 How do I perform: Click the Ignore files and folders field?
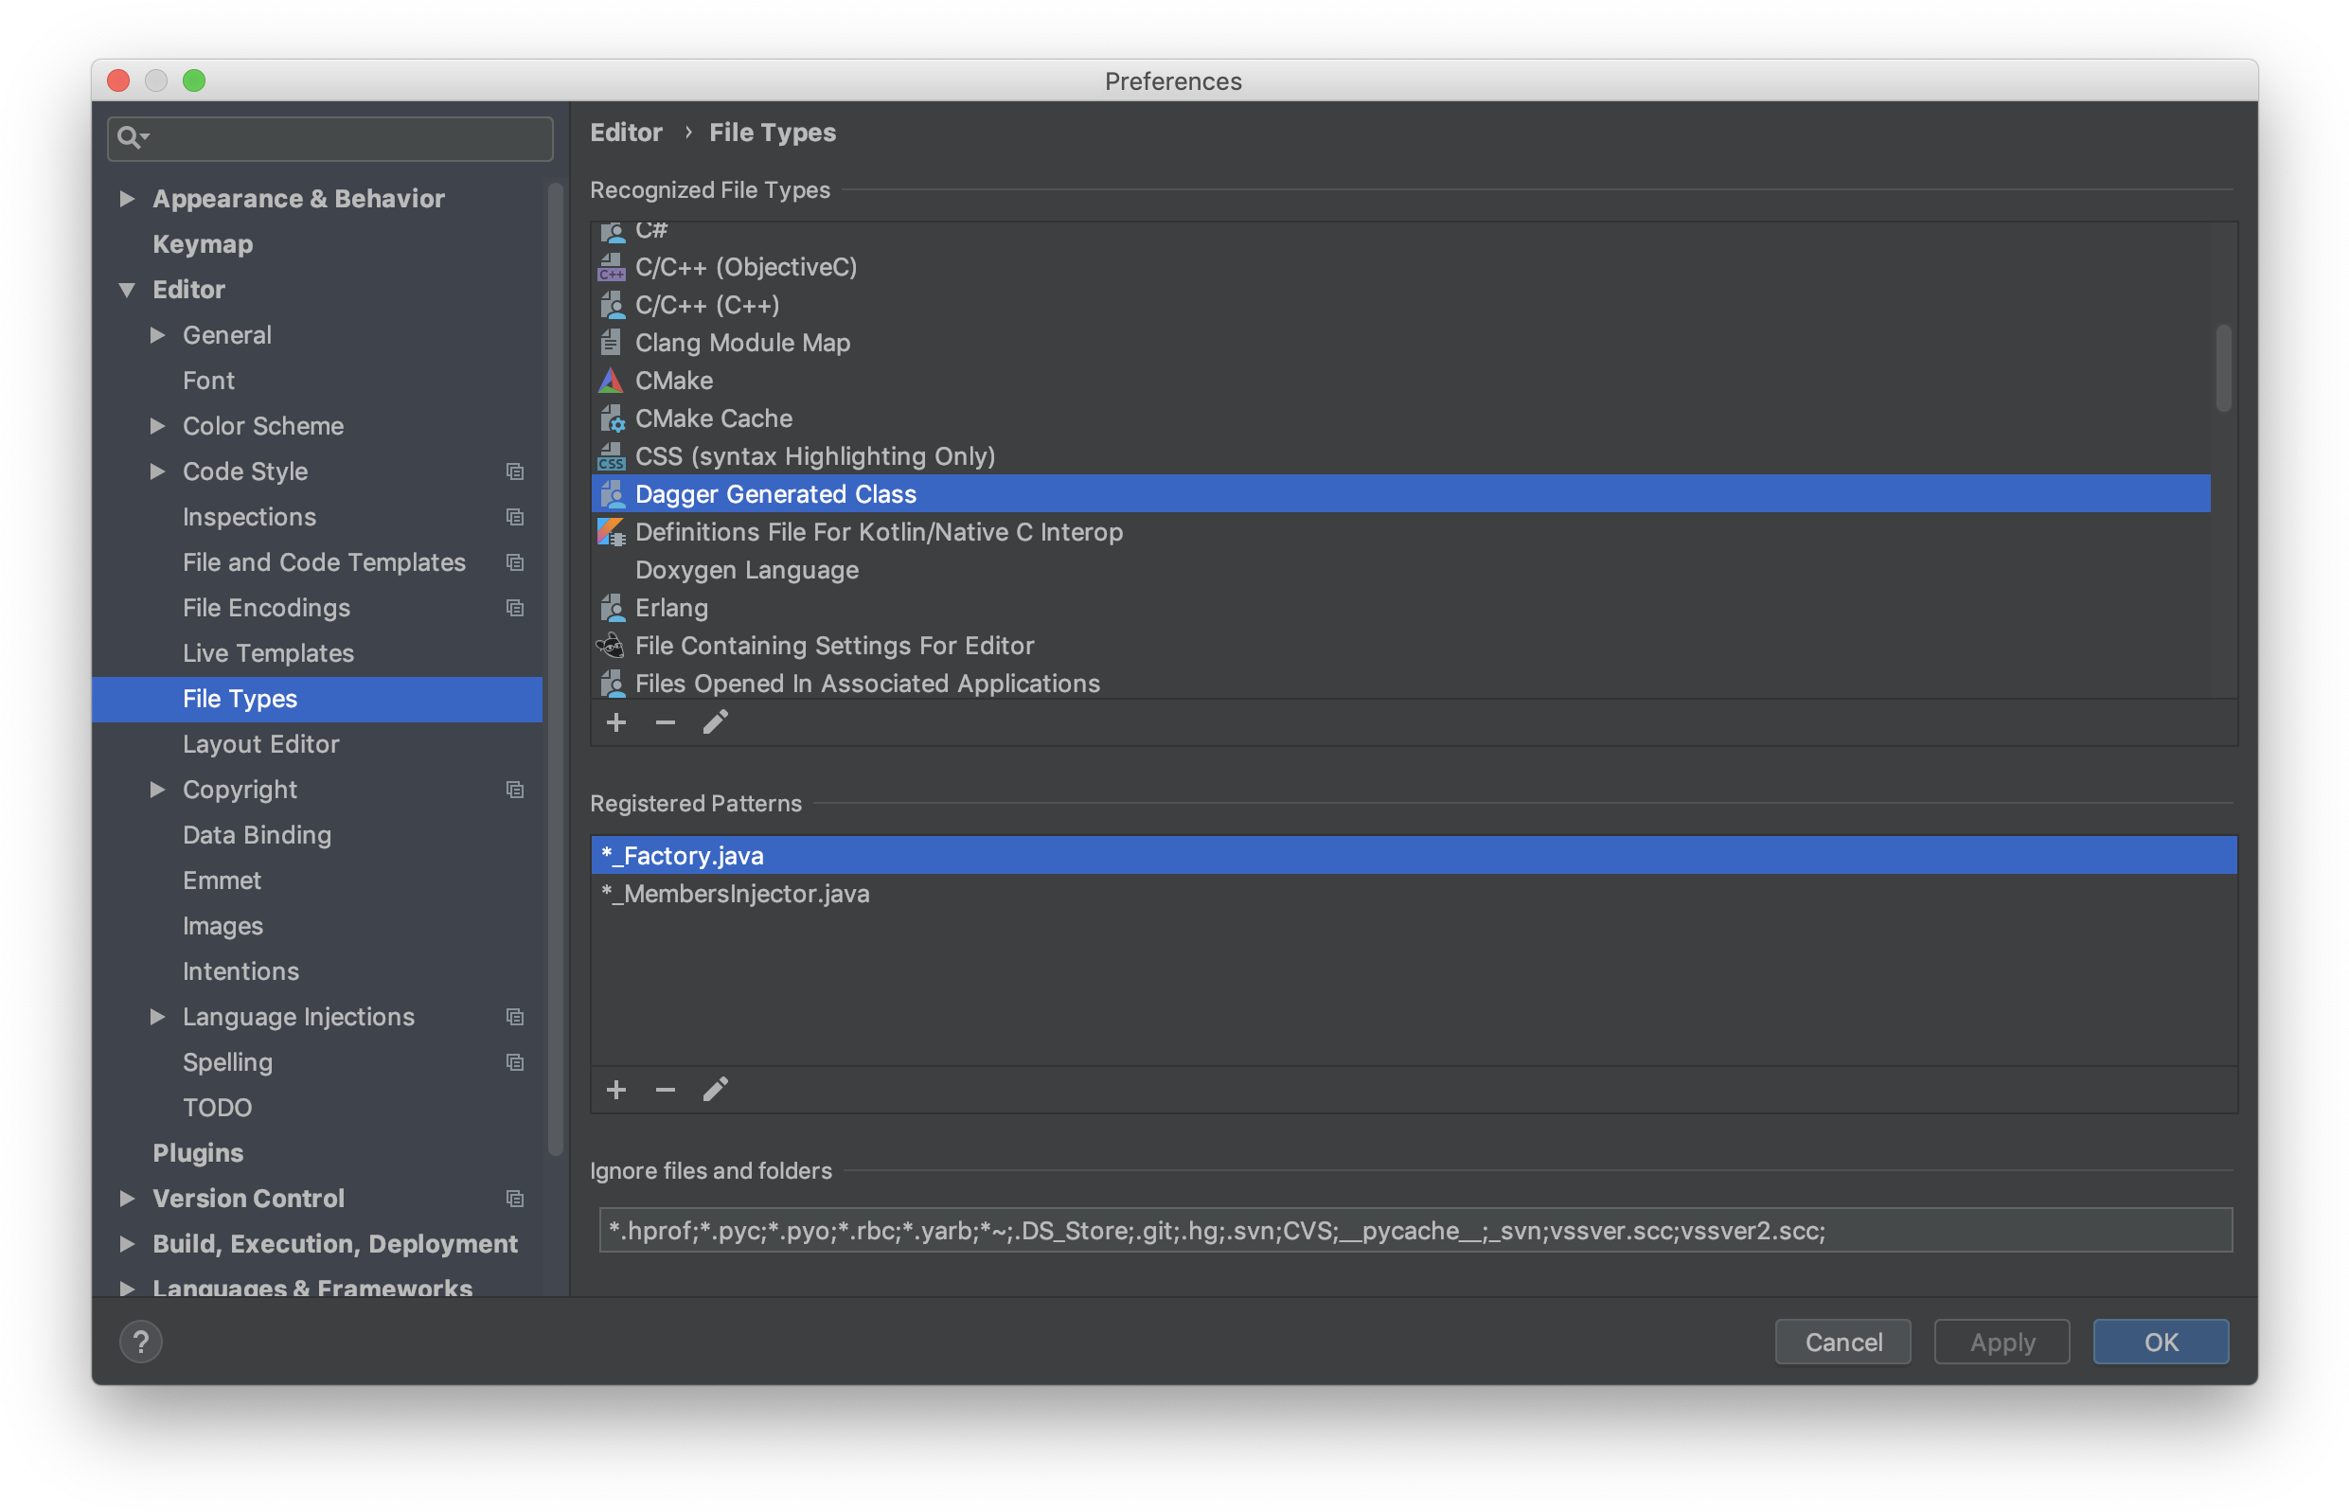1415,1231
